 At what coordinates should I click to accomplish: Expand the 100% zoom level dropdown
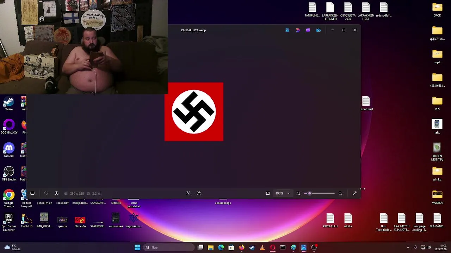[283, 193]
